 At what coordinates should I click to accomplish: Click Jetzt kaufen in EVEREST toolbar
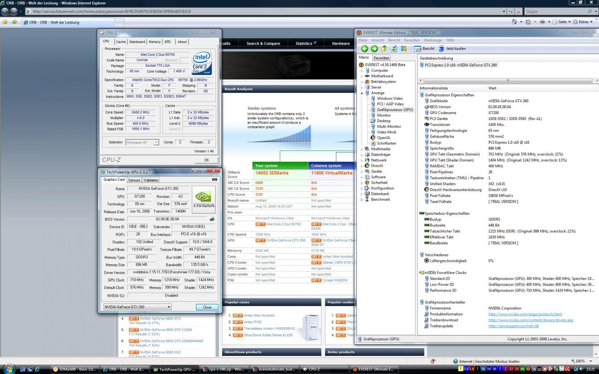452,49
